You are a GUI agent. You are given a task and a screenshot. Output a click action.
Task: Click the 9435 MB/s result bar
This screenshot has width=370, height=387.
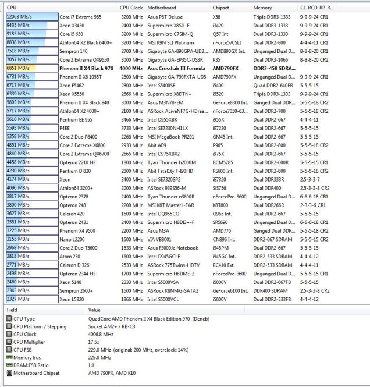32,26
